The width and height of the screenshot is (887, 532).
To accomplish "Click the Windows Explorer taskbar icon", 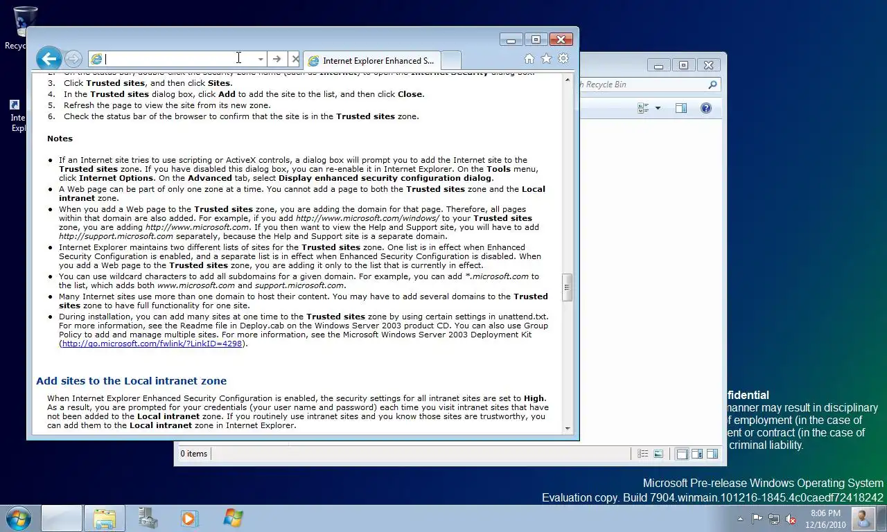I will [105, 519].
